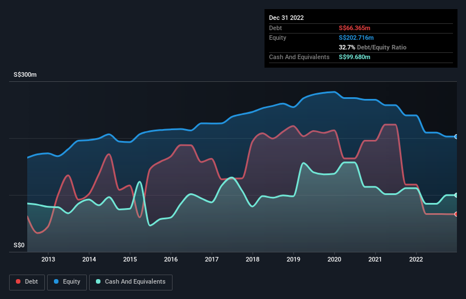Select the 2021 x-axis label
Screen dimensions: 466x299
(x=375, y=259)
